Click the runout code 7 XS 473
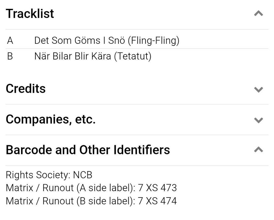This screenshot has width=274, height=220. (x=157, y=188)
